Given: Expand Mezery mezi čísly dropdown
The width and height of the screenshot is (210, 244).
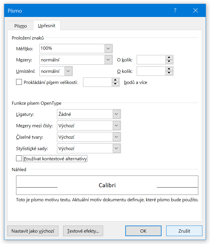Looking at the screenshot, I should 117,126.
